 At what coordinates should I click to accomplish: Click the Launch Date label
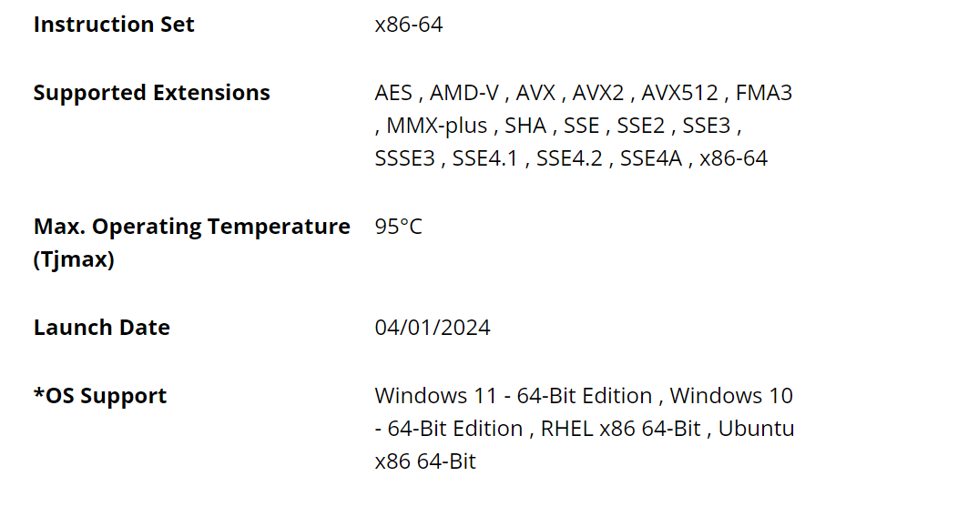[x=102, y=328]
